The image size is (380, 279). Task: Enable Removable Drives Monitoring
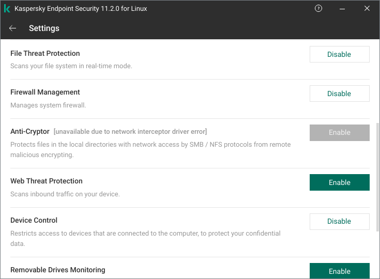point(339,271)
